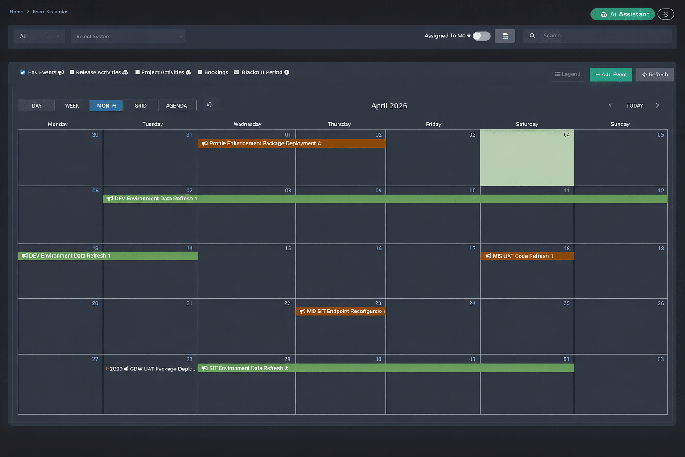Click the MIS UAT Code Refresh event bar
This screenshot has width=685, height=457.
pos(527,256)
